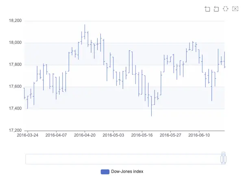
Task: Grab the right handle of the zoom slider
Action: click(225, 159)
